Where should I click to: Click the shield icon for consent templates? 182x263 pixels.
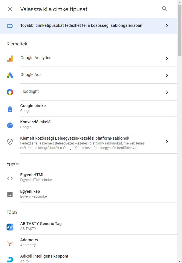tap(10, 142)
